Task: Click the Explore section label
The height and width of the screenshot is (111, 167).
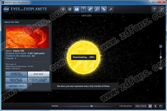Action: [87, 16]
